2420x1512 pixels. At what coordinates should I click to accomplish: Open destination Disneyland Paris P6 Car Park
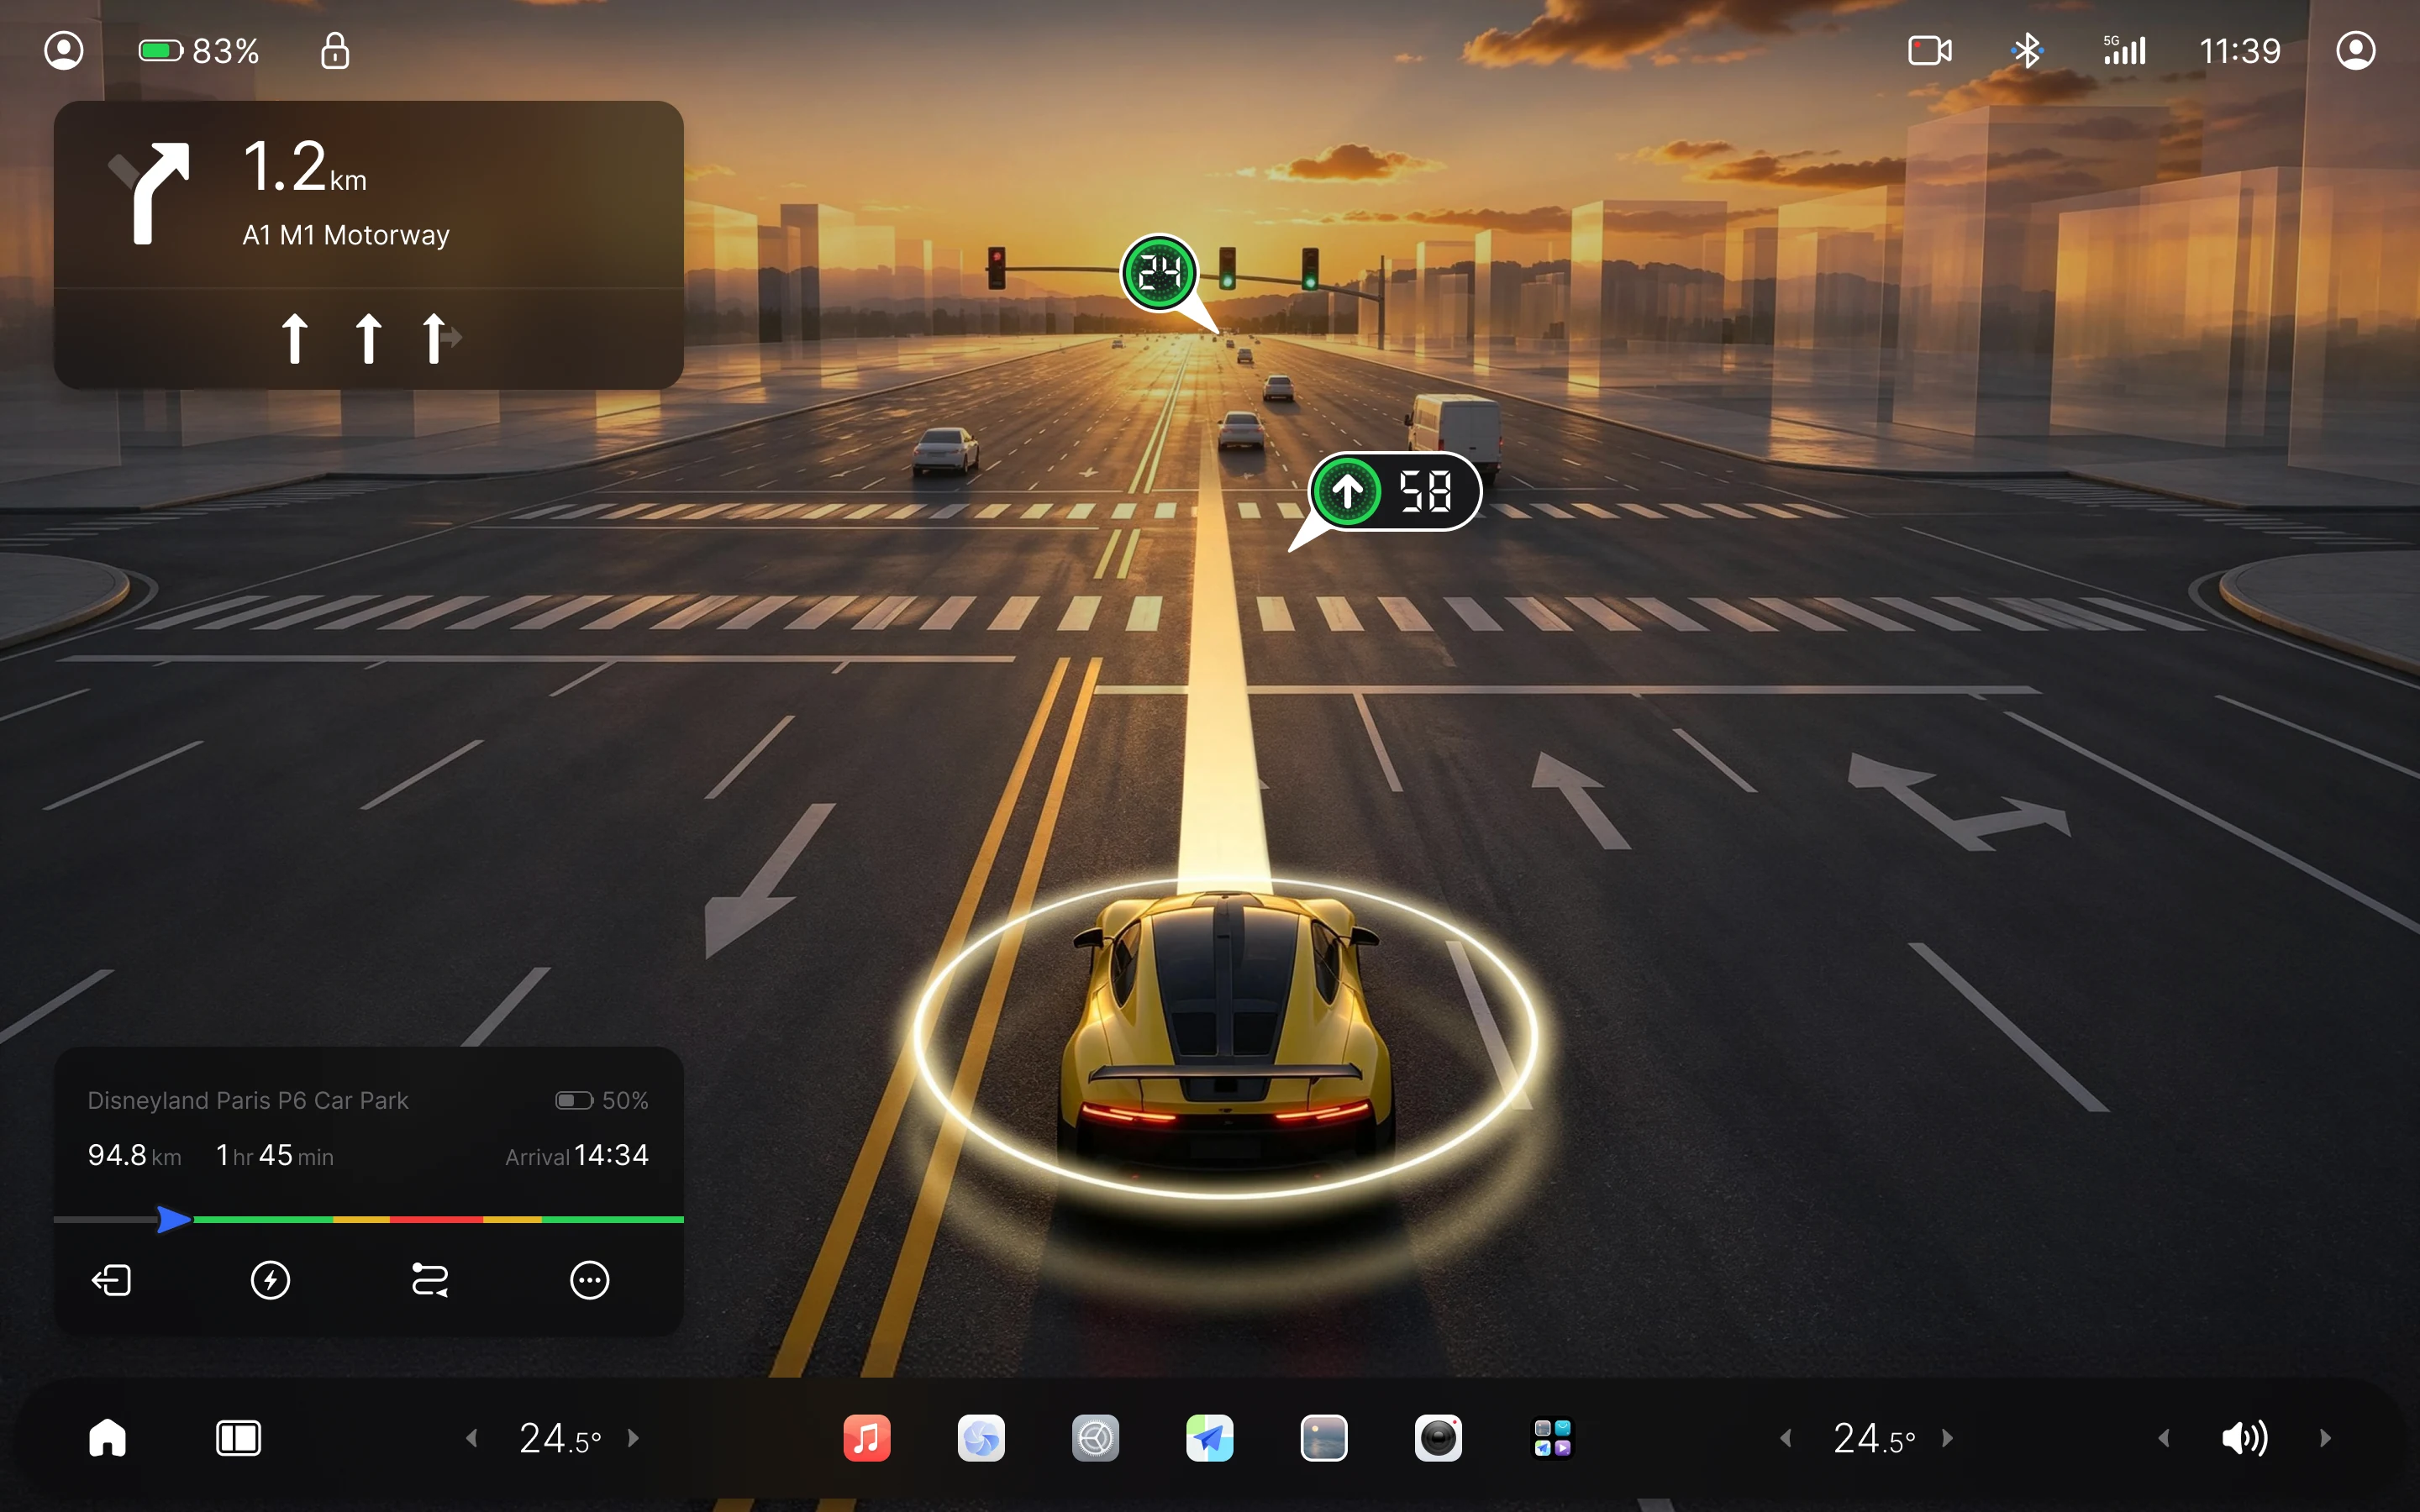coord(248,1100)
